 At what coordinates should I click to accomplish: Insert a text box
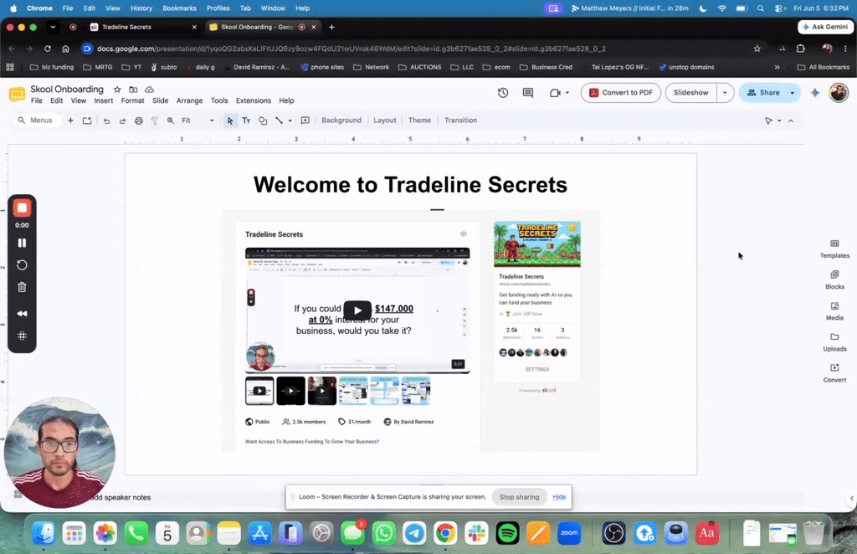(246, 121)
